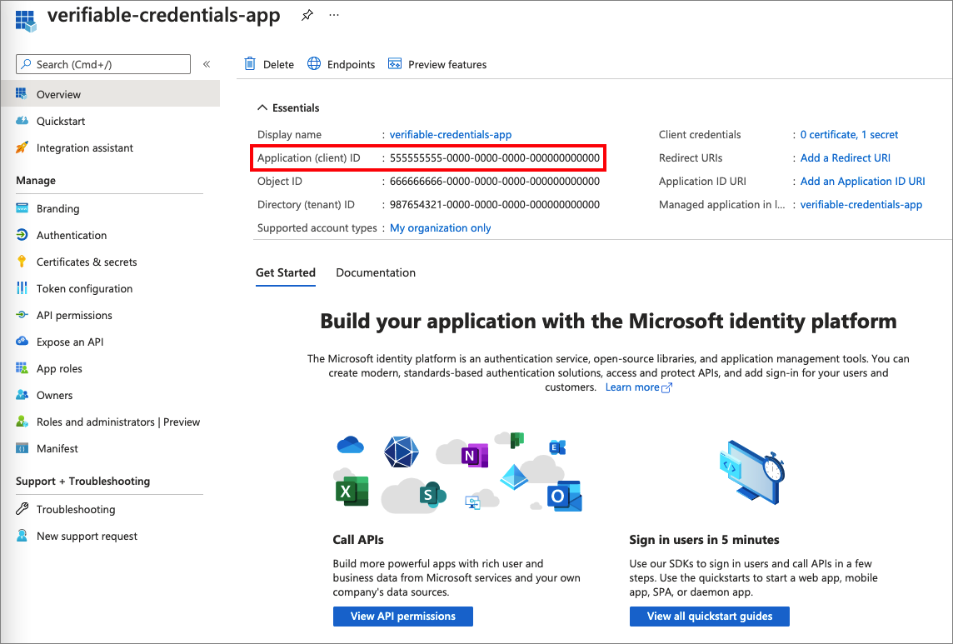
Task: Click the Excel icon in the Call APIs illustration
Action: pos(352,492)
